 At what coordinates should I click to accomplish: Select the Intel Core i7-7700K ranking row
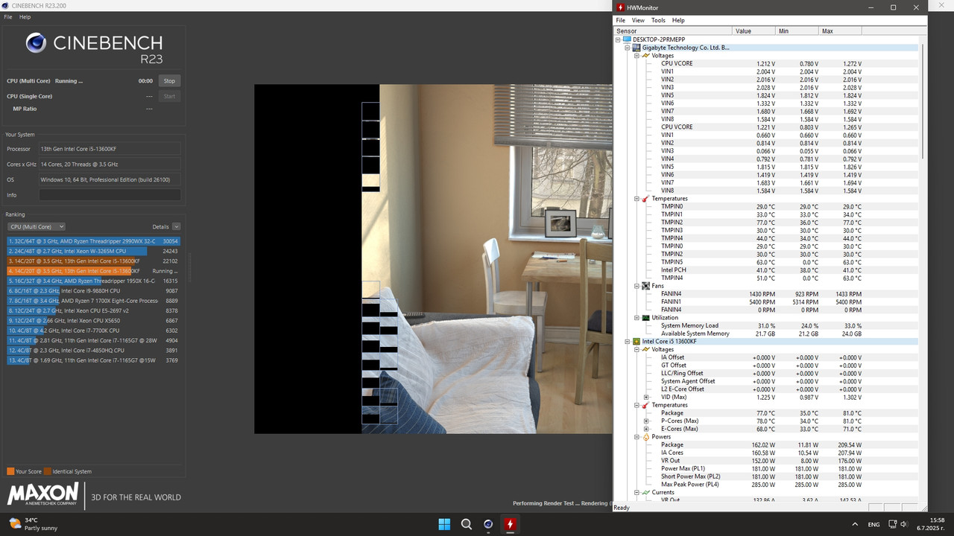point(93,331)
